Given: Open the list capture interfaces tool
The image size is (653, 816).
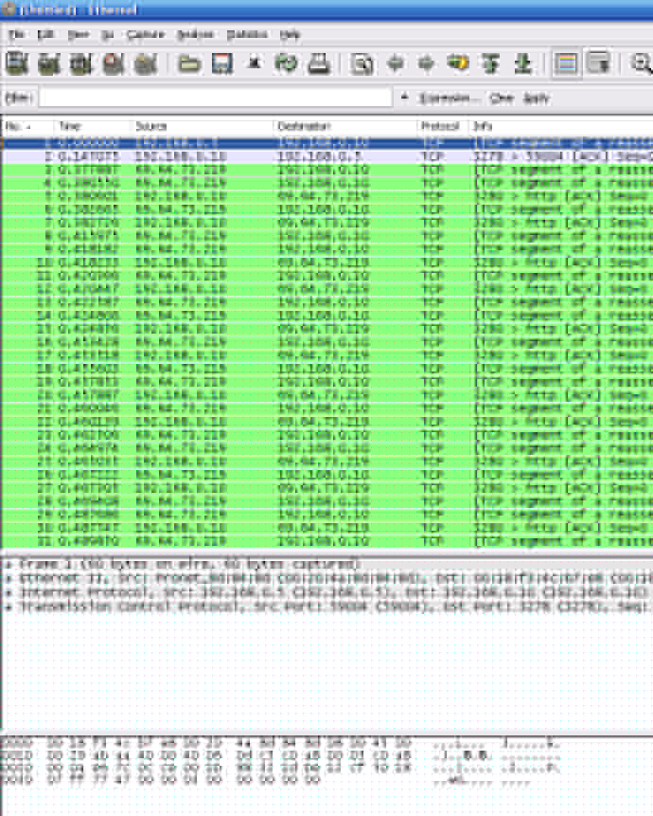Looking at the screenshot, I should tap(16, 63).
